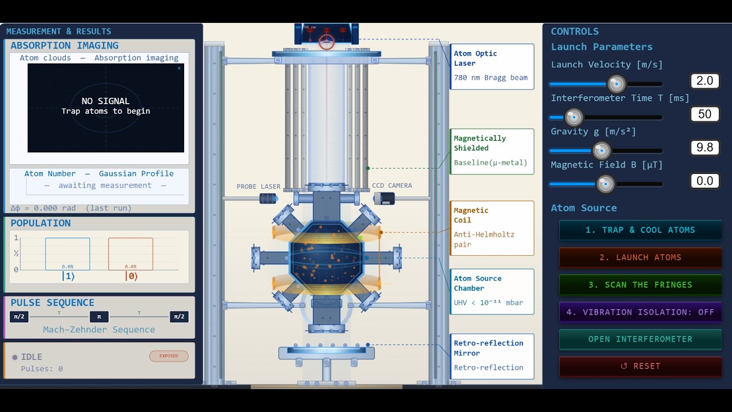
Task: Click the |1⟩ population bar
Action: pyautogui.click(x=67, y=253)
